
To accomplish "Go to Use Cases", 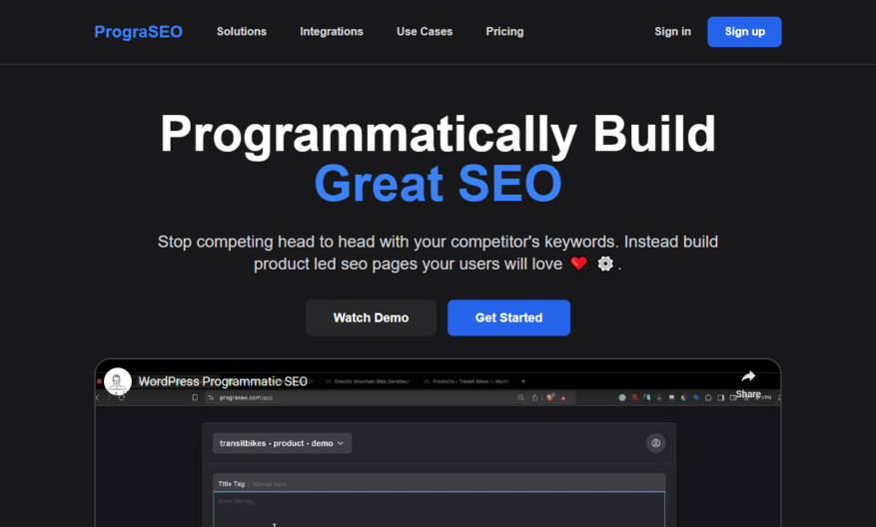I will (x=425, y=32).
